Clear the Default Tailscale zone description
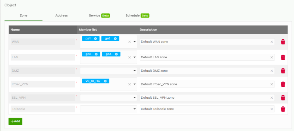 pos(271,109)
